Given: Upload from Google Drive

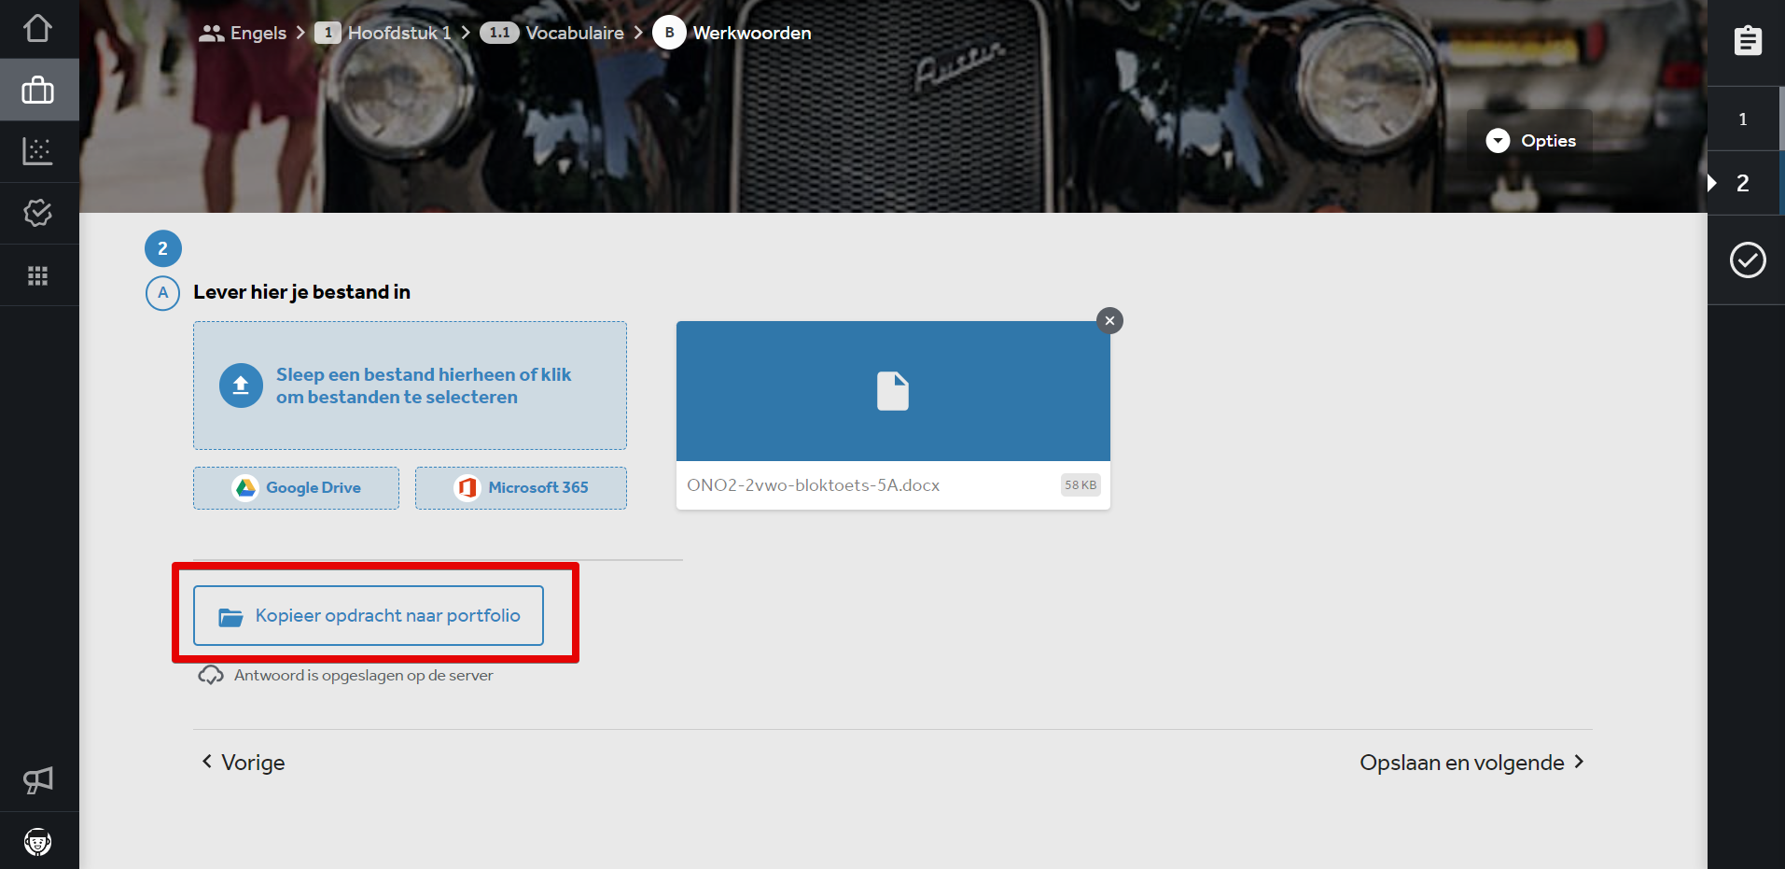Looking at the screenshot, I should pos(296,487).
